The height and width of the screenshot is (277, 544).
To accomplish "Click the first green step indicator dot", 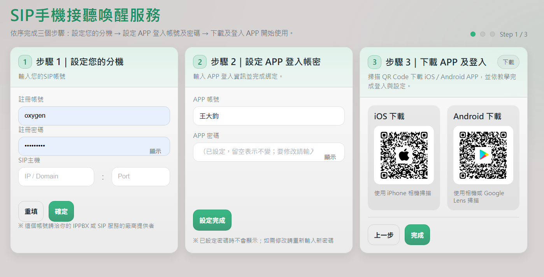I will point(473,34).
